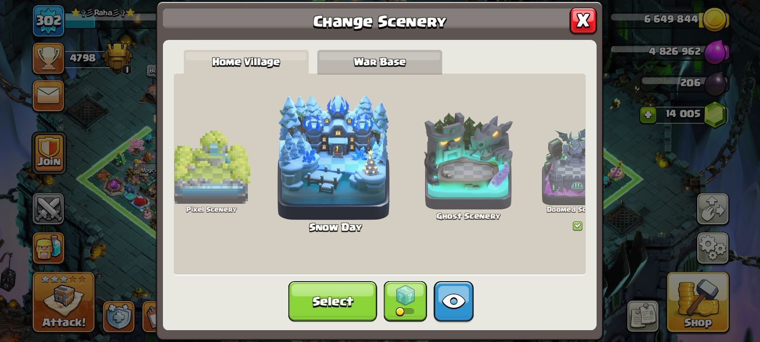Open the settings gears icon
Screen dimensions: 760x342
(x=712, y=248)
